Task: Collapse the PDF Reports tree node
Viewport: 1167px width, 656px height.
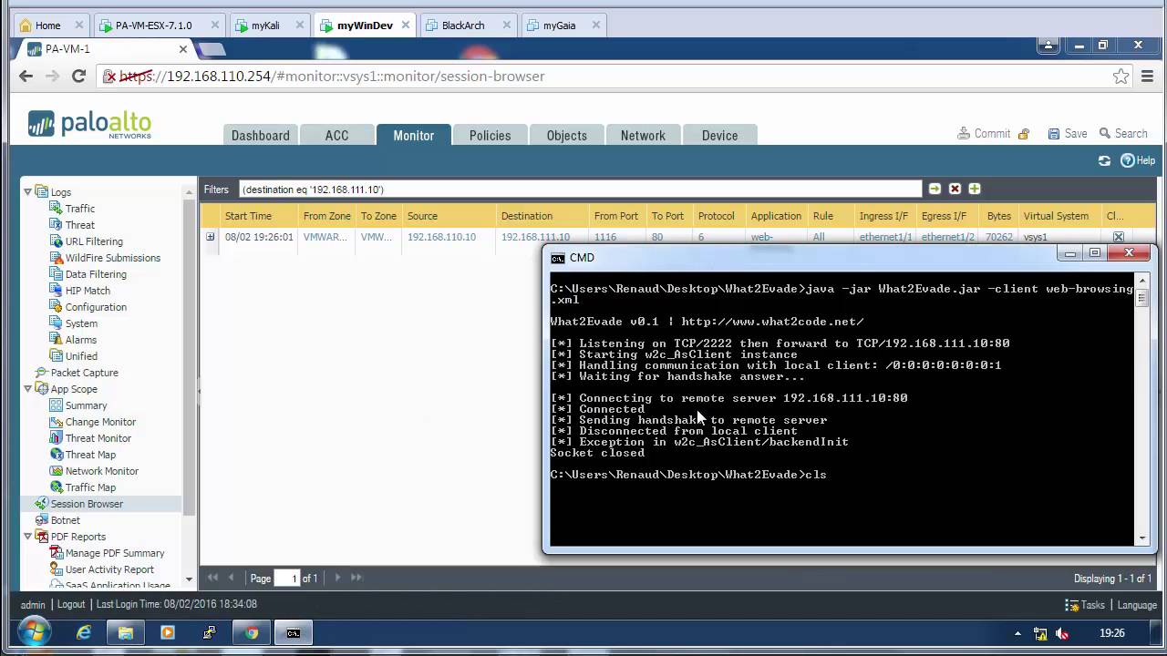Action: 27,536
